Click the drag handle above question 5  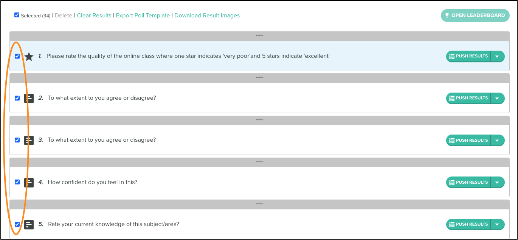(x=259, y=203)
